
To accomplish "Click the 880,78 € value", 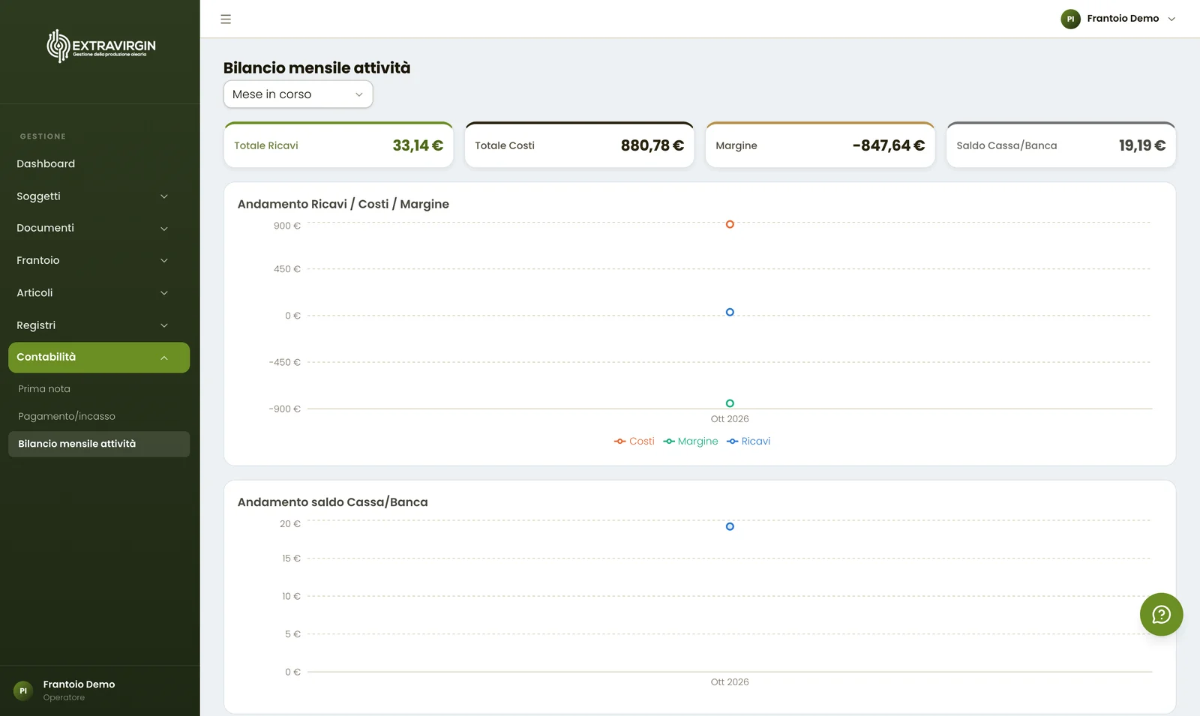I will (x=652, y=145).
